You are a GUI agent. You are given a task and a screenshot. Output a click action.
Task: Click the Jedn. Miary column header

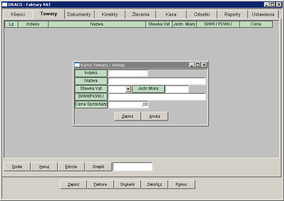click(184, 24)
